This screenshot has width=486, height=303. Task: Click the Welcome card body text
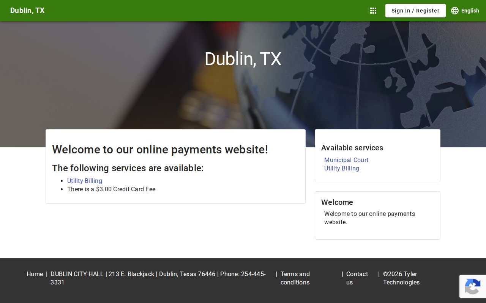369,218
